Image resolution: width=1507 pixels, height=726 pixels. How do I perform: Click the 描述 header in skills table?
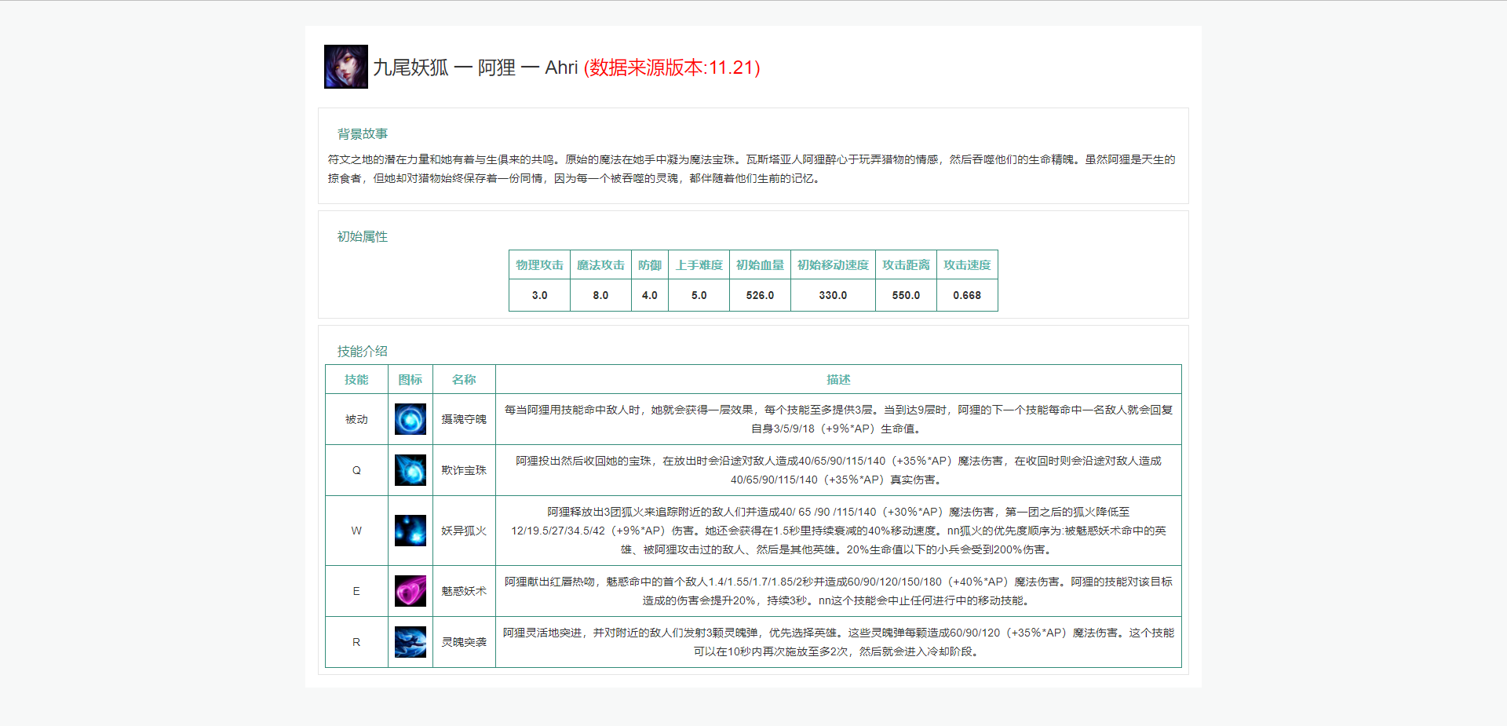click(838, 379)
